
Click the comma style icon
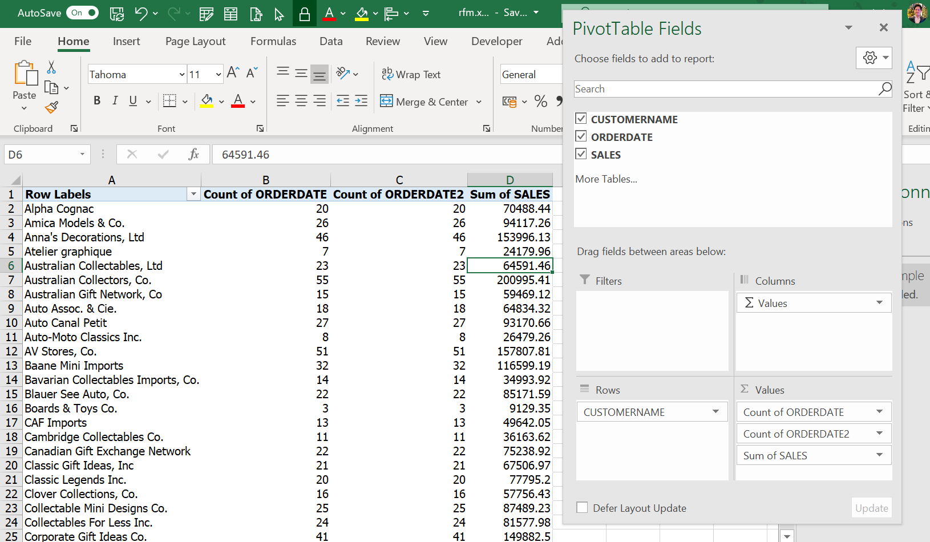coord(560,102)
